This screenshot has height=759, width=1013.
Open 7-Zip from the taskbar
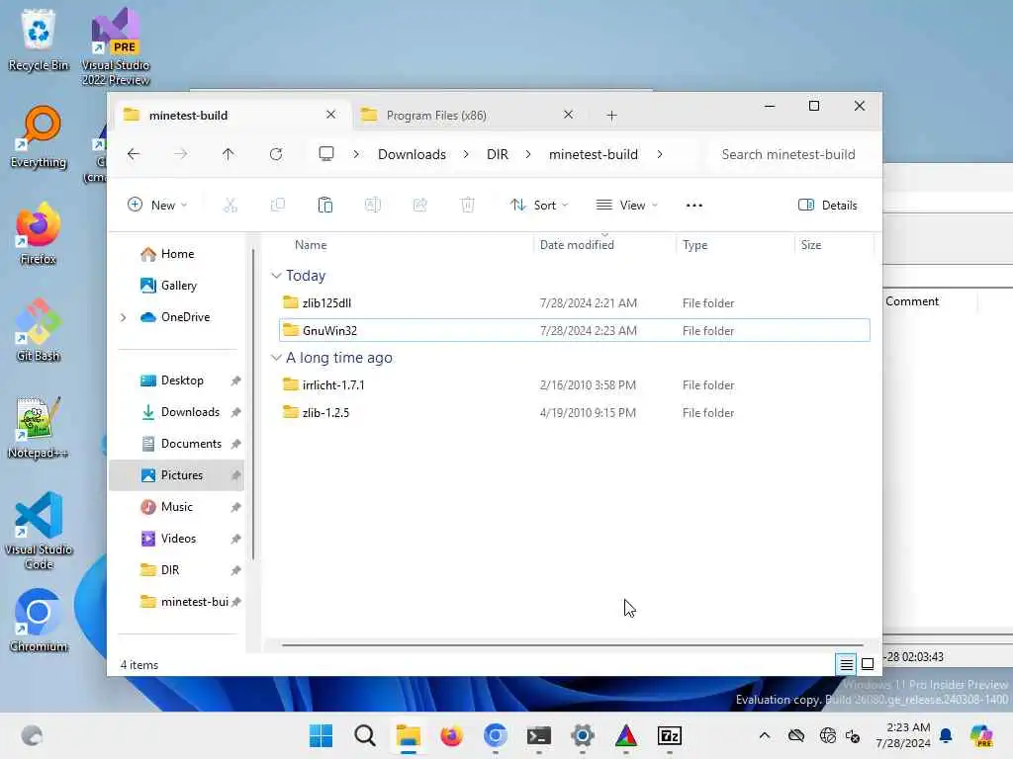coord(670,735)
